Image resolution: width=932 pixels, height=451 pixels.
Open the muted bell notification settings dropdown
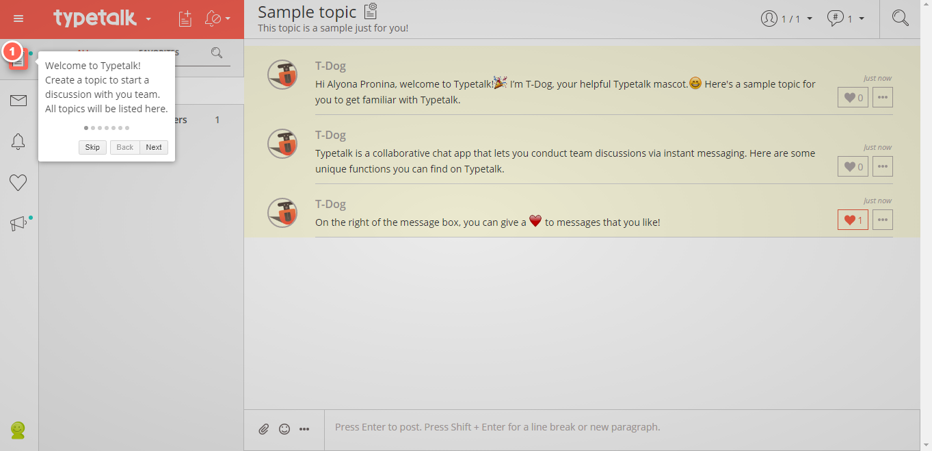[218, 19]
